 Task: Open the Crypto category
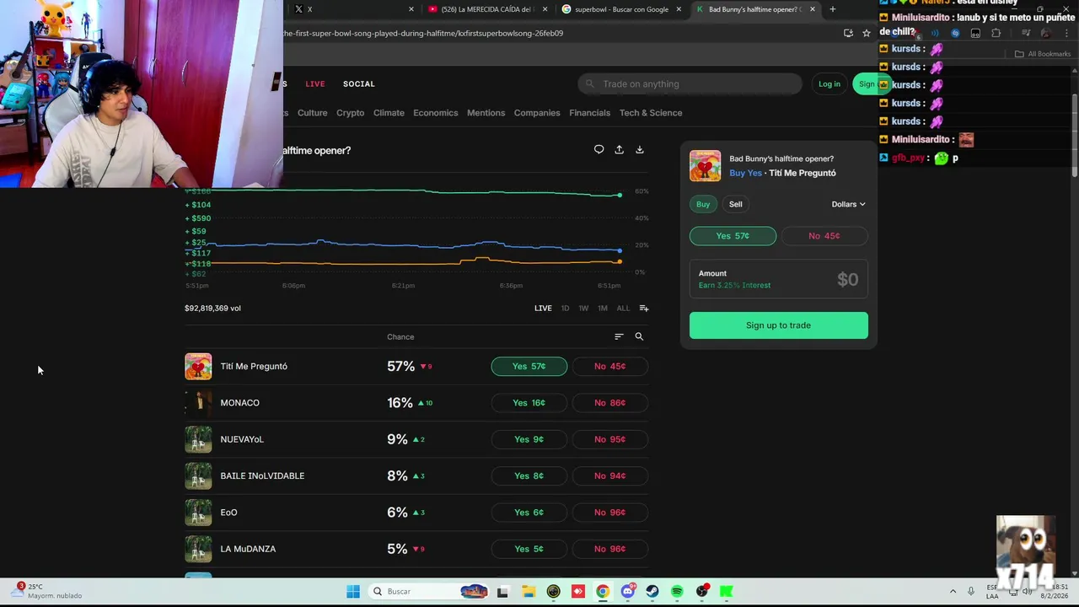(350, 113)
